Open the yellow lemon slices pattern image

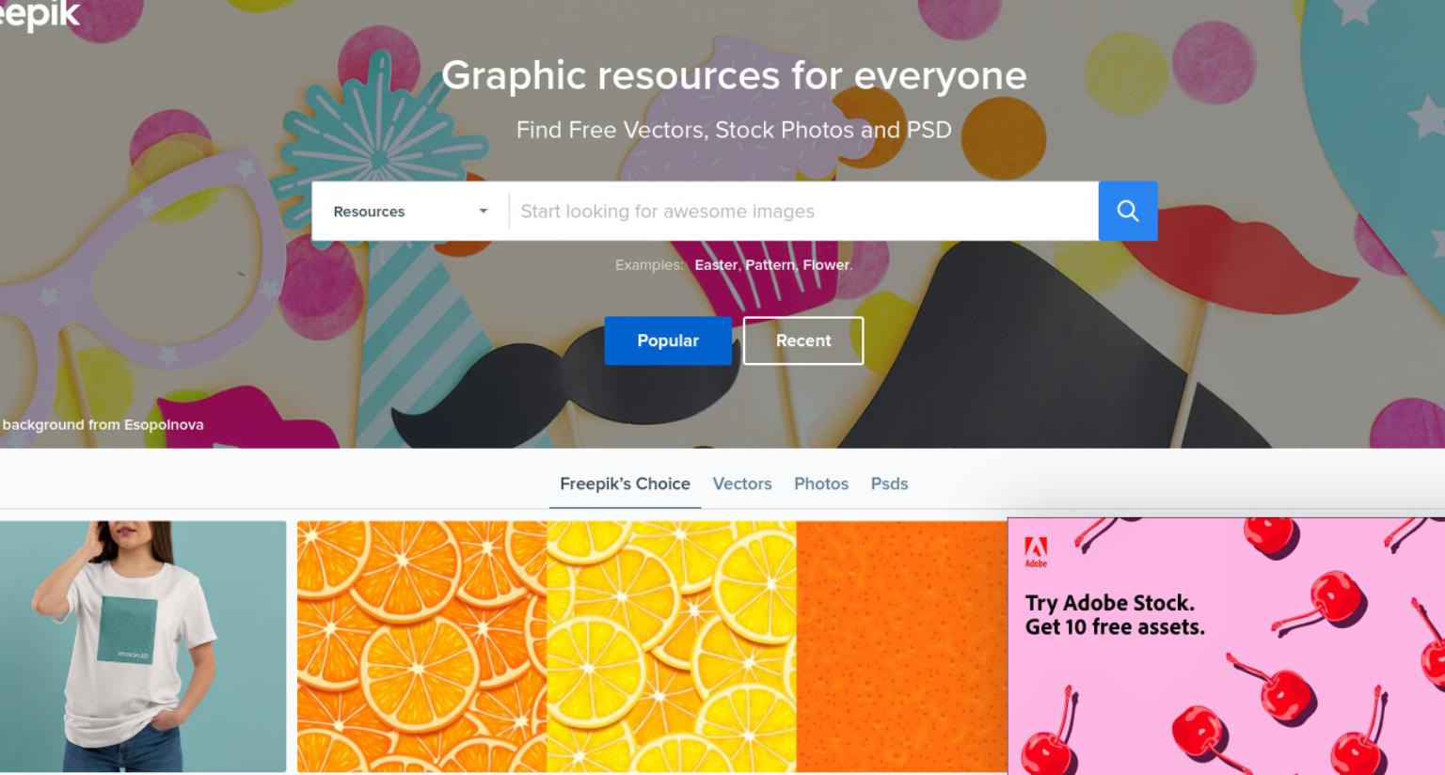click(671, 647)
